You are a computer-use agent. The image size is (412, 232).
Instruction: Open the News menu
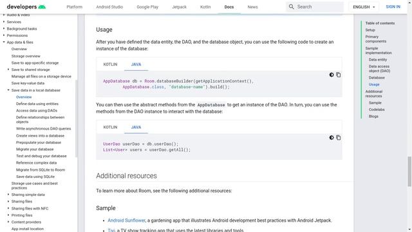tap(252, 7)
